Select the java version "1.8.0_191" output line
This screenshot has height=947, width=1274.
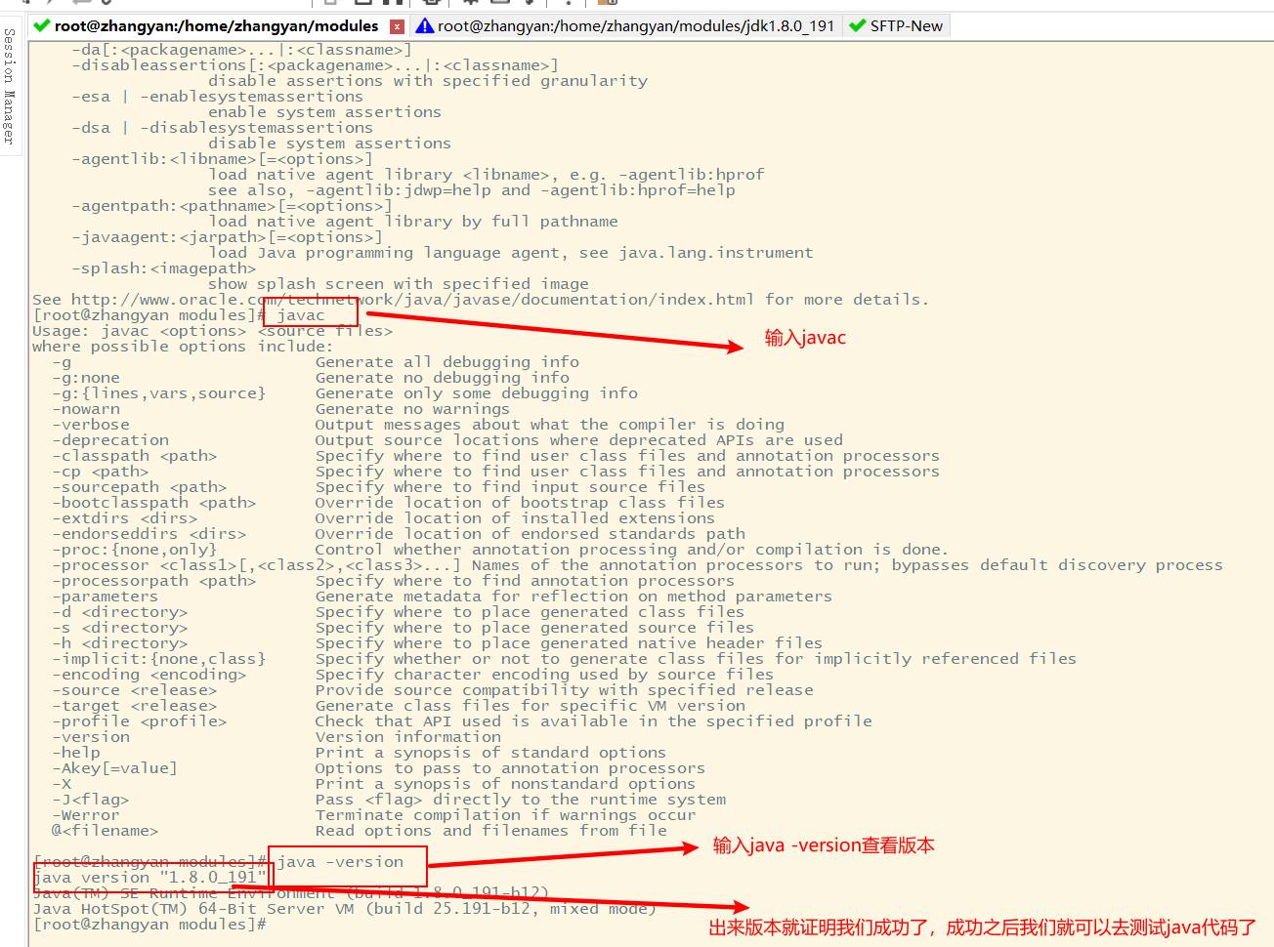pos(149,878)
